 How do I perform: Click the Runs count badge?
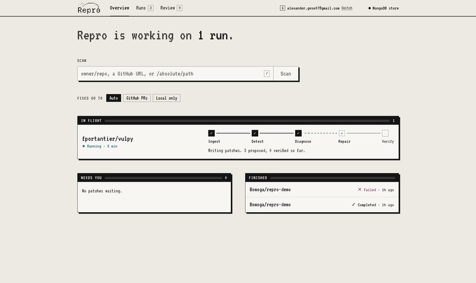click(151, 8)
